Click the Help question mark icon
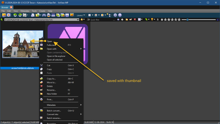This screenshot has width=220, height=124. click(120, 15)
